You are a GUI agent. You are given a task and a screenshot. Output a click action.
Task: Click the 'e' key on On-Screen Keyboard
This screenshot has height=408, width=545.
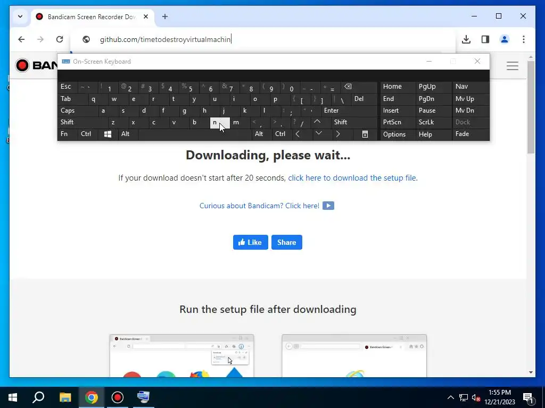[x=138, y=99]
